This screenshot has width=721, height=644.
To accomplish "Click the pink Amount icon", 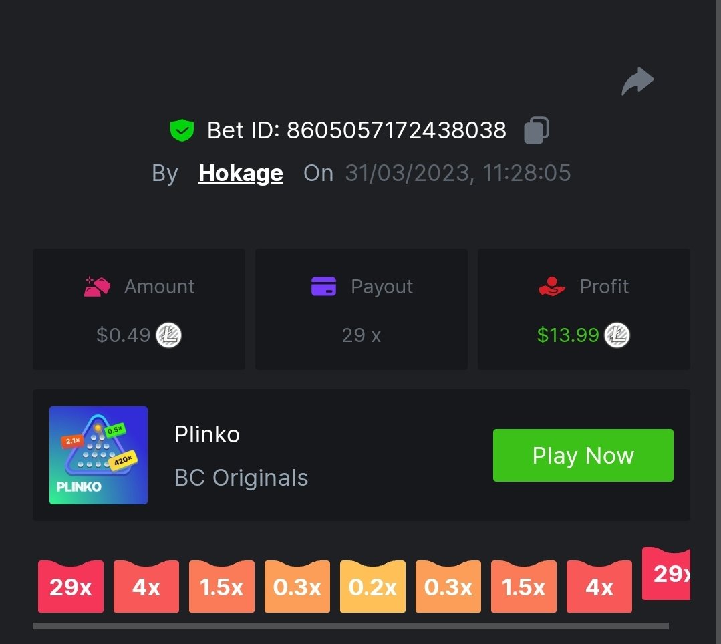I will [97, 287].
